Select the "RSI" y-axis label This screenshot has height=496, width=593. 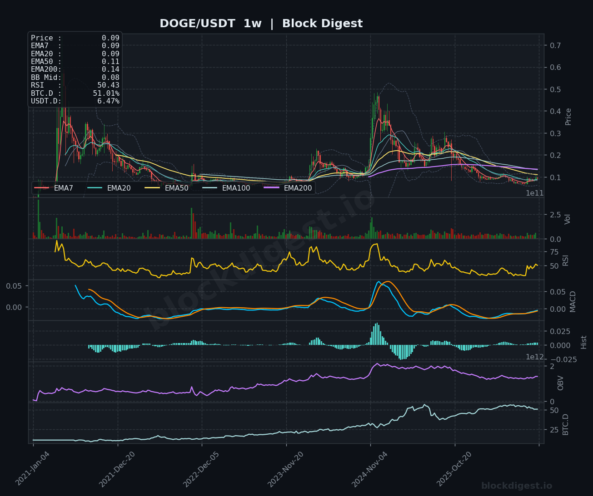click(565, 260)
